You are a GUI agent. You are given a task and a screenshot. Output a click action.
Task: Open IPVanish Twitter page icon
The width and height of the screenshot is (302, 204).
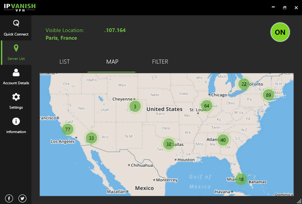22,198
